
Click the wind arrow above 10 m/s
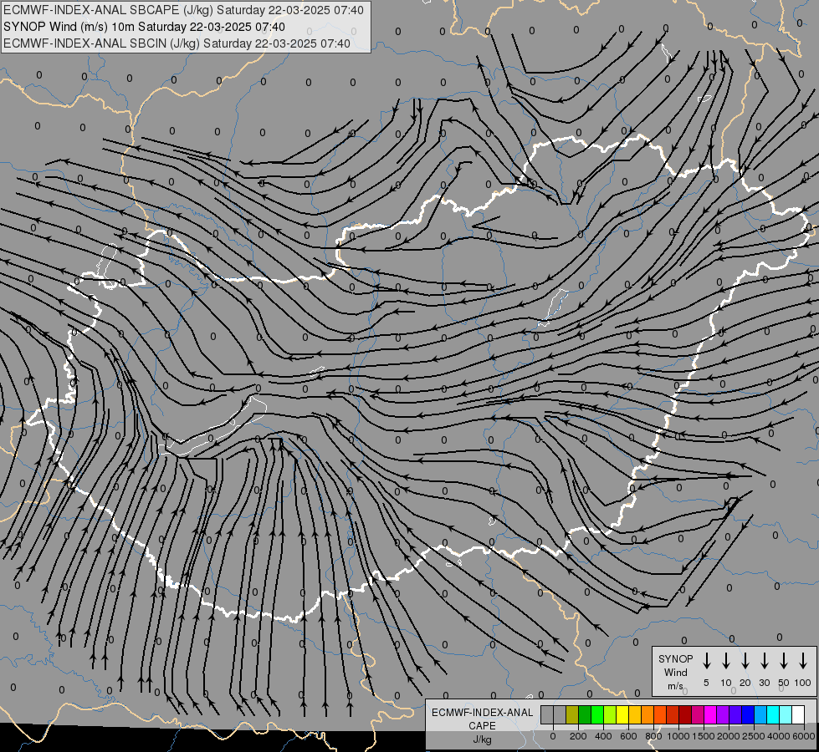[x=725, y=660]
